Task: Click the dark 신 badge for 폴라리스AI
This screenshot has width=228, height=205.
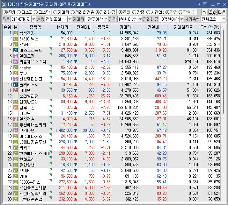Action: [16, 84]
